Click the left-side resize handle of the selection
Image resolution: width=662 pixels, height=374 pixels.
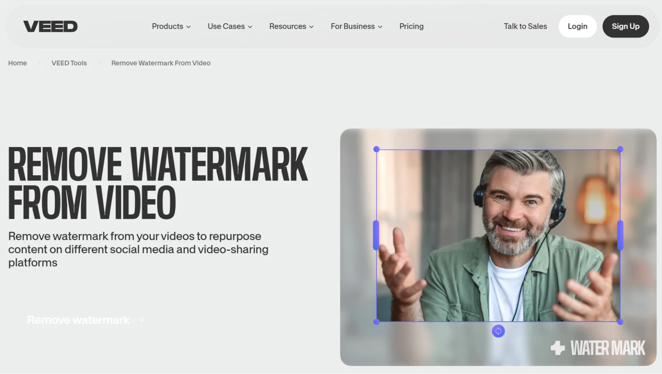click(376, 236)
